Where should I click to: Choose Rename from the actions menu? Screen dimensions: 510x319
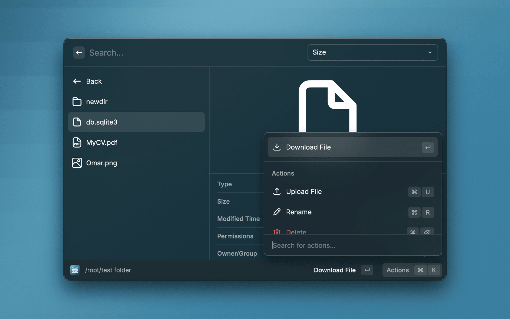coord(299,212)
